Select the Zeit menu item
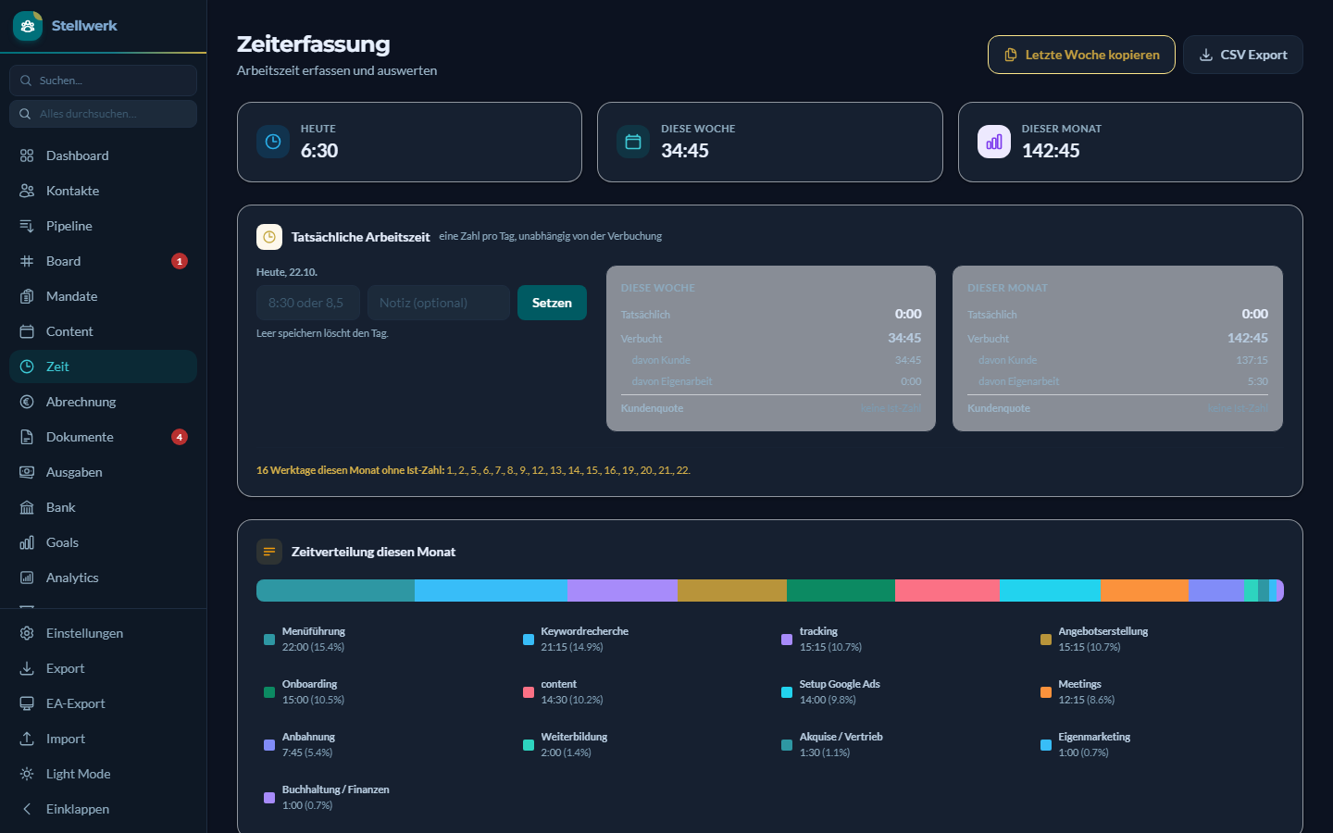1333x833 pixels. coord(103,367)
